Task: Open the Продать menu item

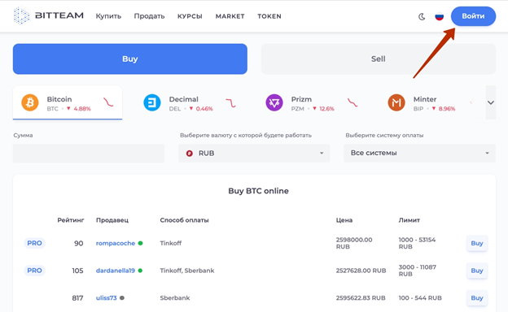Action: pyautogui.click(x=149, y=16)
